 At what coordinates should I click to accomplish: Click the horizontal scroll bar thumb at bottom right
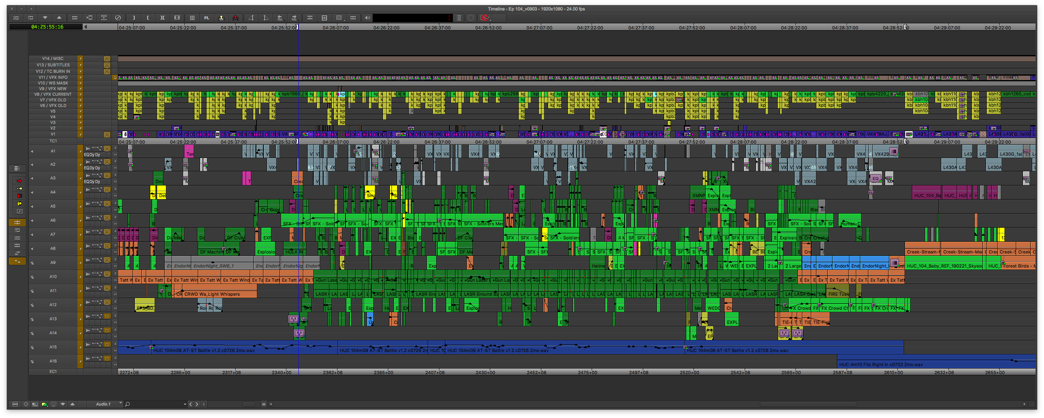tap(808, 404)
